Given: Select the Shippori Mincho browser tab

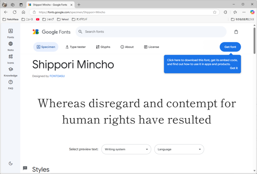Looking at the screenshot, I should coord(50,5).
